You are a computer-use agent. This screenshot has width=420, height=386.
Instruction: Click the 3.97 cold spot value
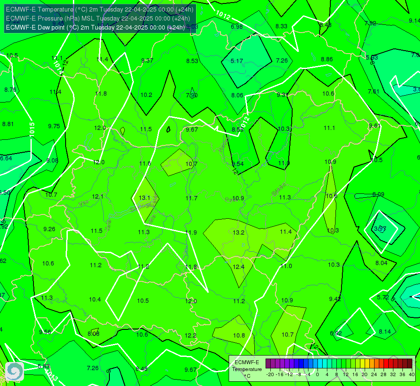(380, 229)
